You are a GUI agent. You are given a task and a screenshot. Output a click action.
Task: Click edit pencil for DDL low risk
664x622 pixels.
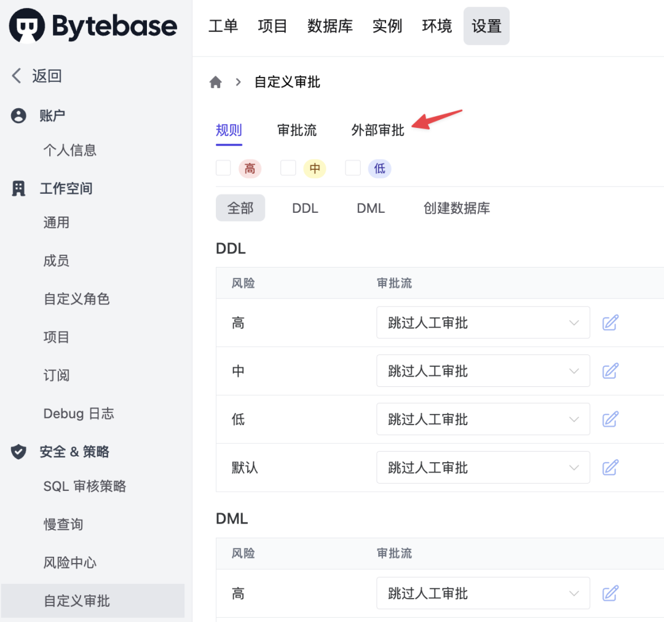click(x=610, y=420)
